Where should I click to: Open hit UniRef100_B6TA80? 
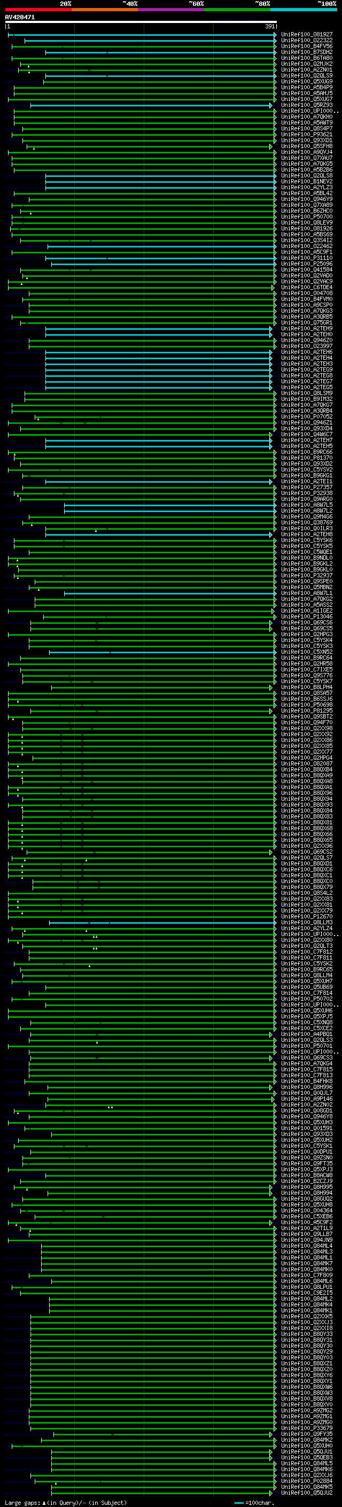coord(307,58)
